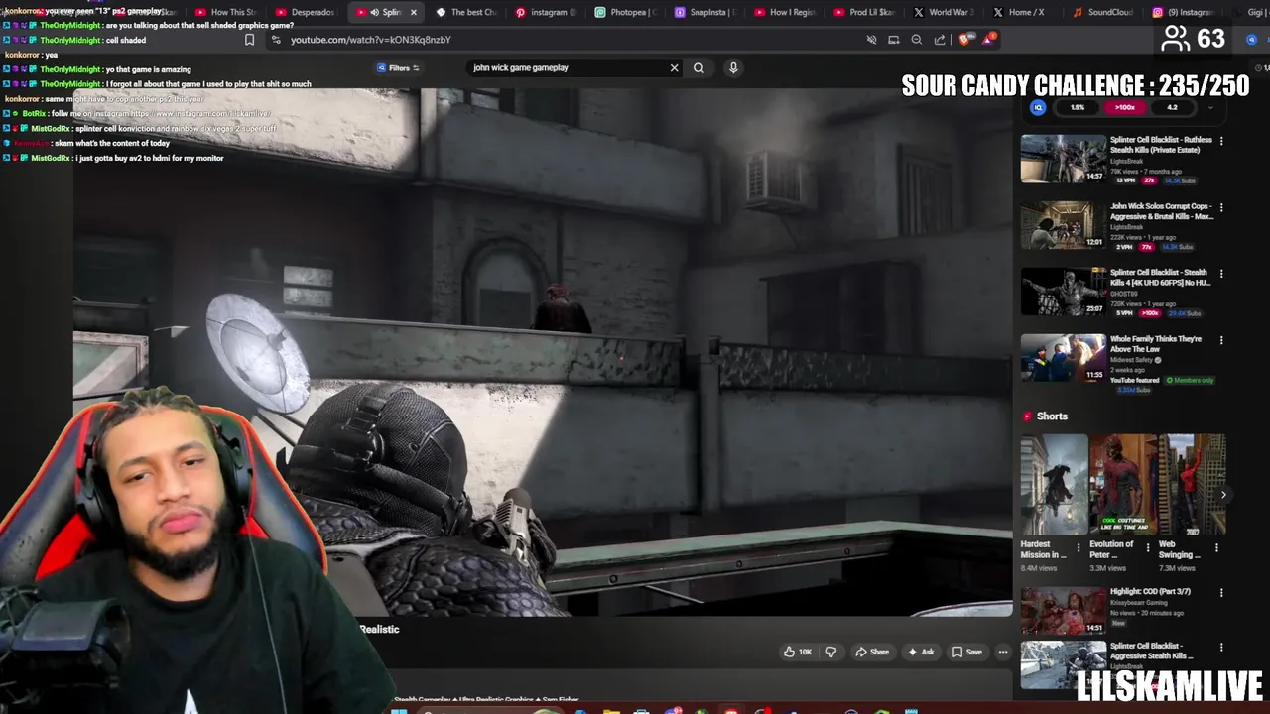The width and height of the screenshot is (1270, 714).
Task: Click the LightsBreak channel under Ruthless Stealth Kills
Action: [x=1126, y=161]
